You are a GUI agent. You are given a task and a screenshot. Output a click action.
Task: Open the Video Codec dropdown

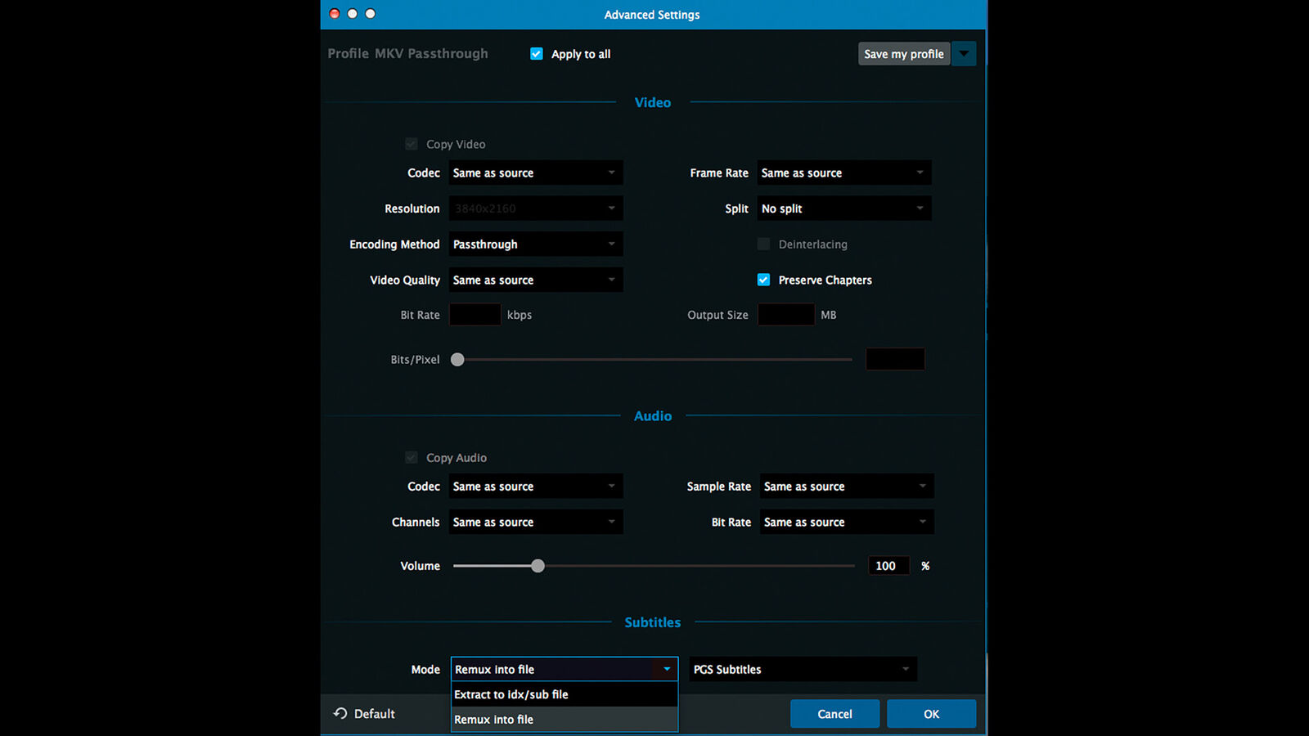pyautogui.click(x=535, y=173)
